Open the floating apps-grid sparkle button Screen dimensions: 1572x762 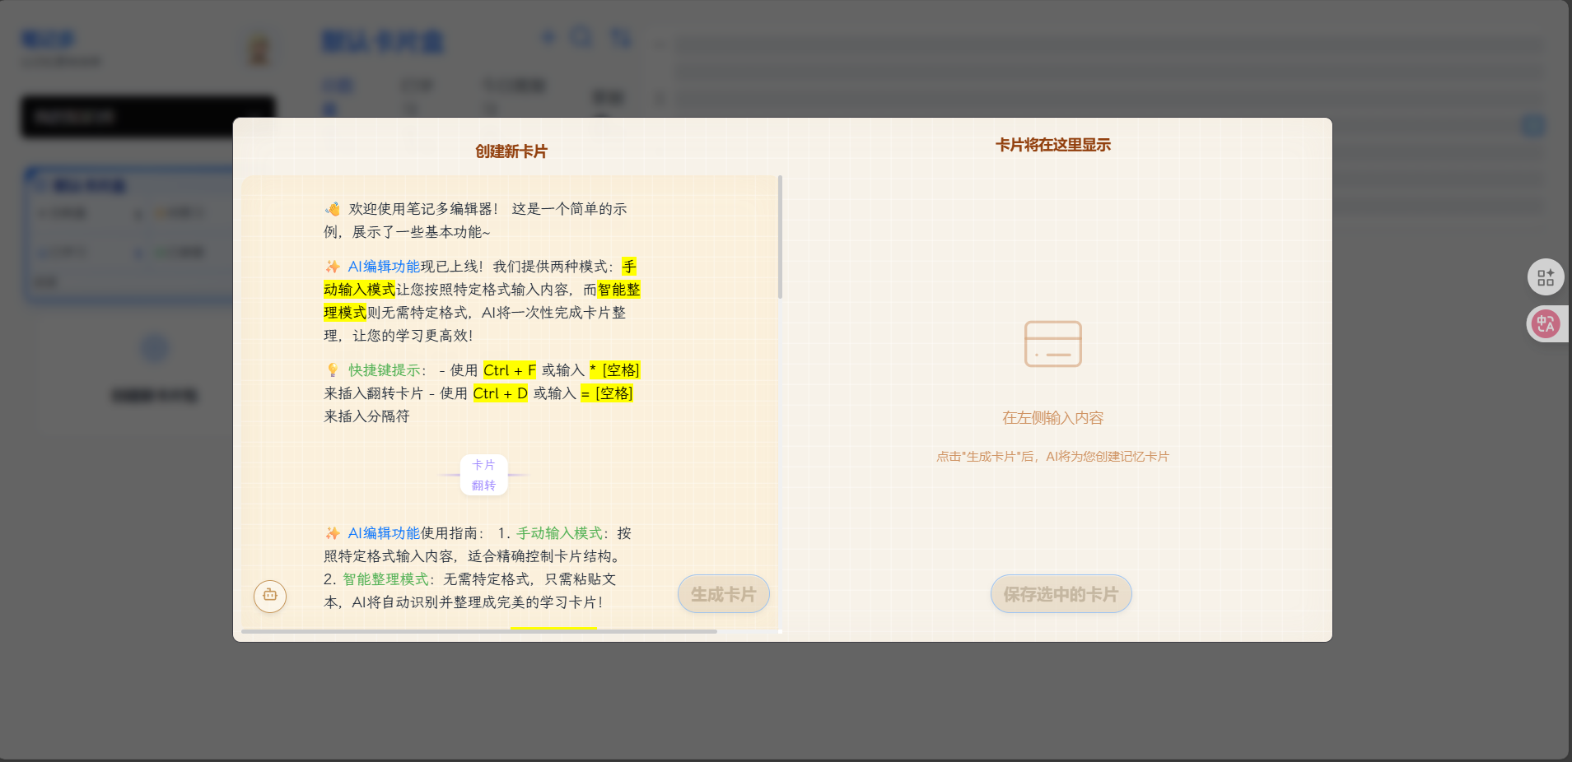[1546, 277]
